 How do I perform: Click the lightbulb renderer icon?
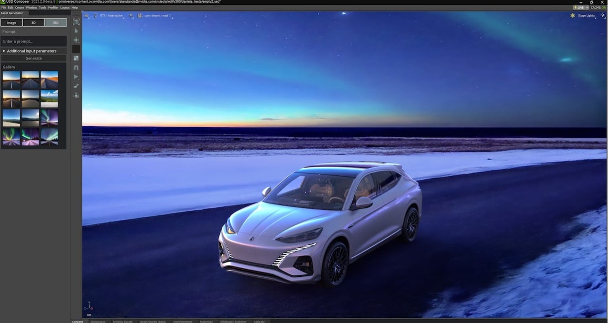pyautogui.click(x=95, y=16)
